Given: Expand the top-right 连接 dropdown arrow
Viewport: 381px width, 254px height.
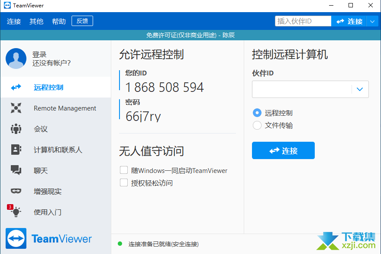Looking at the screenshot, I should 372,21.
